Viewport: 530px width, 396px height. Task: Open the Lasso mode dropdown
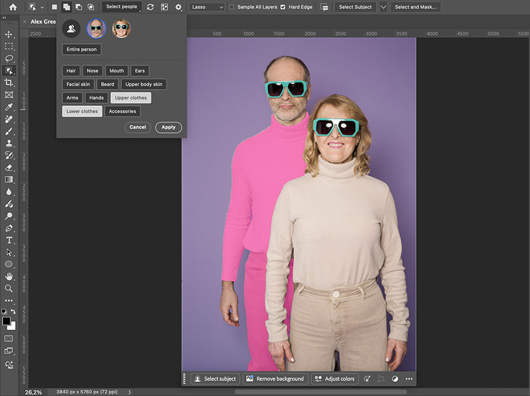(x=207, y=7)
